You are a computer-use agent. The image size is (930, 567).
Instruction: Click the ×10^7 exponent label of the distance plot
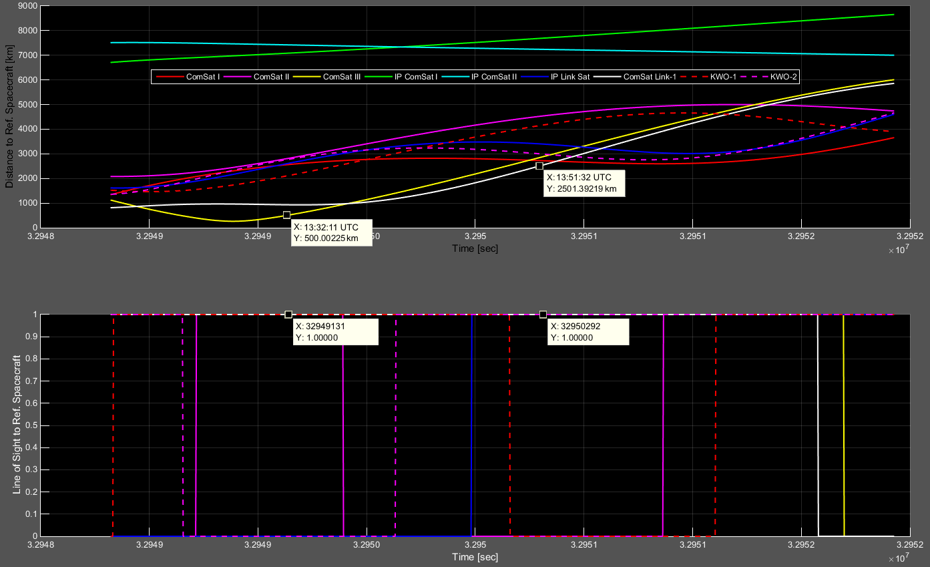[899, 250]
